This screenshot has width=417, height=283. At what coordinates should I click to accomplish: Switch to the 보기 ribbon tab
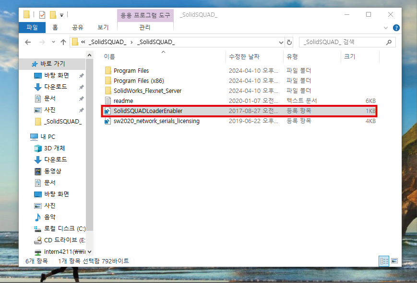click(103, 27)
